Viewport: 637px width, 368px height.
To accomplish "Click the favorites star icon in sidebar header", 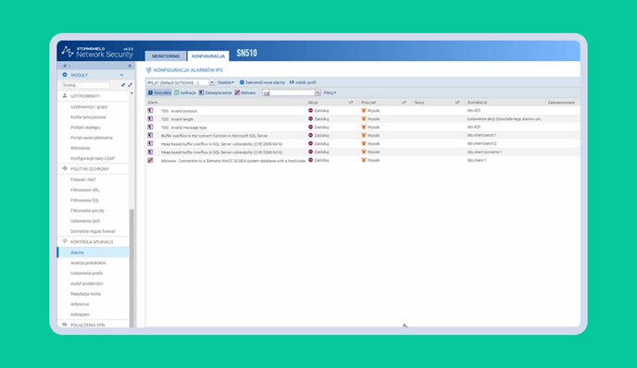I will [x=65, y=66].
